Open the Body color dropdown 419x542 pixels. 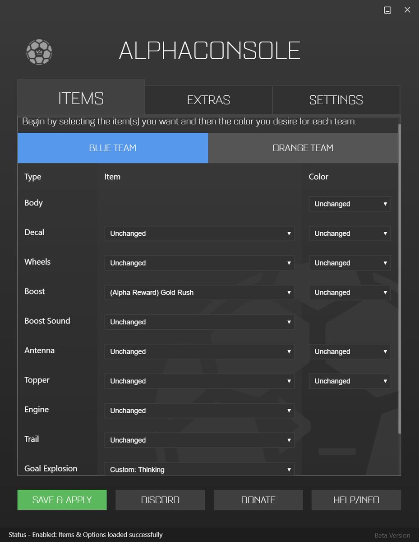coord(350,204)
